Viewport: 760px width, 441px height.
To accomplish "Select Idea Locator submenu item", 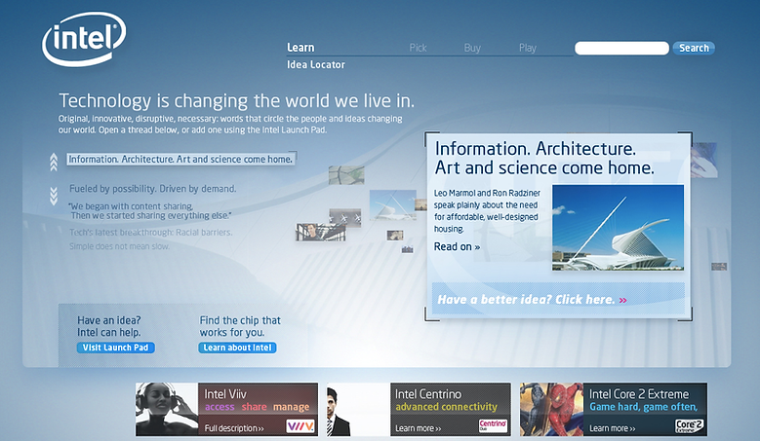I will tap(315, 64).
